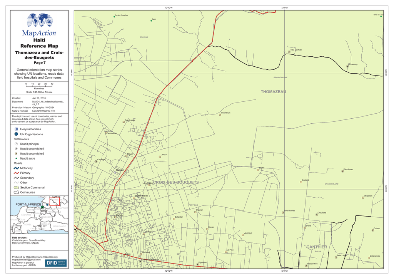Click the GLIDE number 'EQ-2010-000009-HTI'
Image resolution: width=394 pixels, height=279 pixels.
pyautogui.click(x=43, y=111)
